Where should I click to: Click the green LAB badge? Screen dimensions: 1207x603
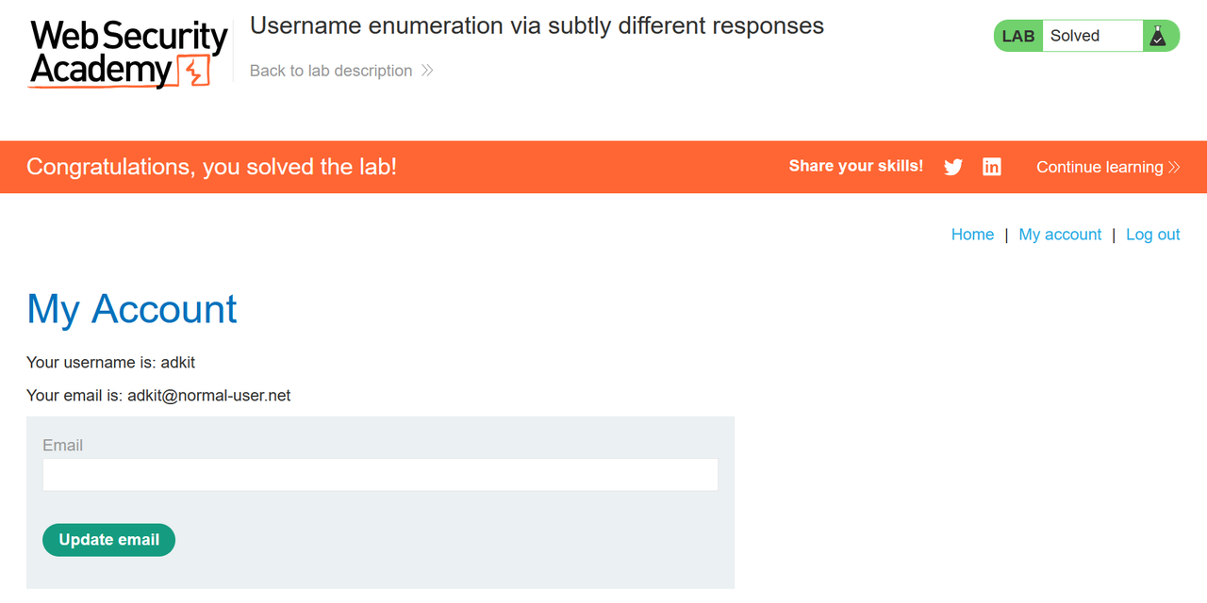click(1017, 35)
